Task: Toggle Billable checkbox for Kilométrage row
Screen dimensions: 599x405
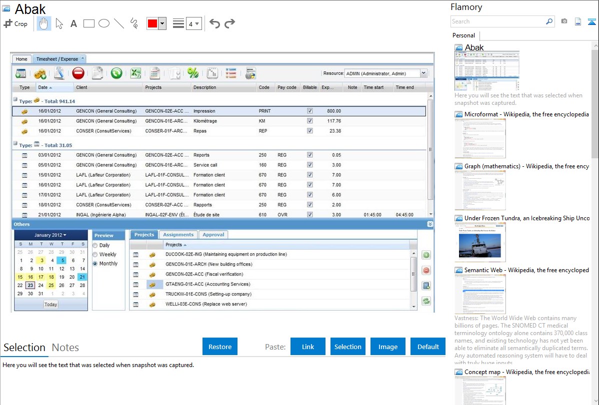Action: [310, 121]
